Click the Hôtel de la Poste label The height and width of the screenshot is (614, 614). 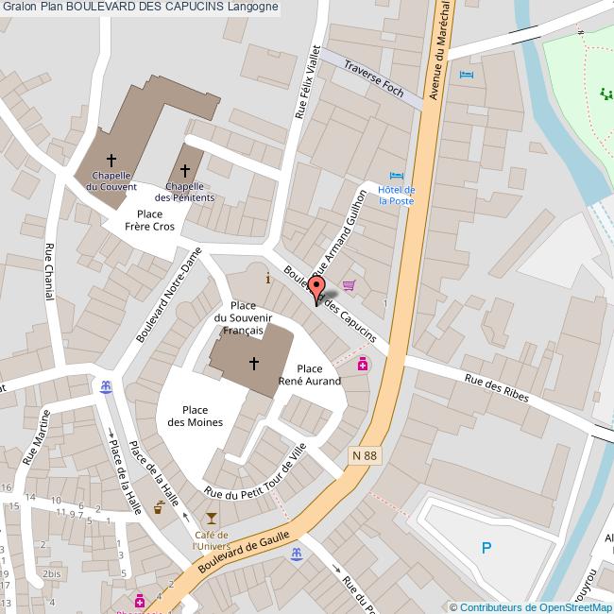397,195
